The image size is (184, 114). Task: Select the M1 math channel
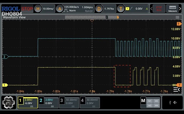[150, 101]
